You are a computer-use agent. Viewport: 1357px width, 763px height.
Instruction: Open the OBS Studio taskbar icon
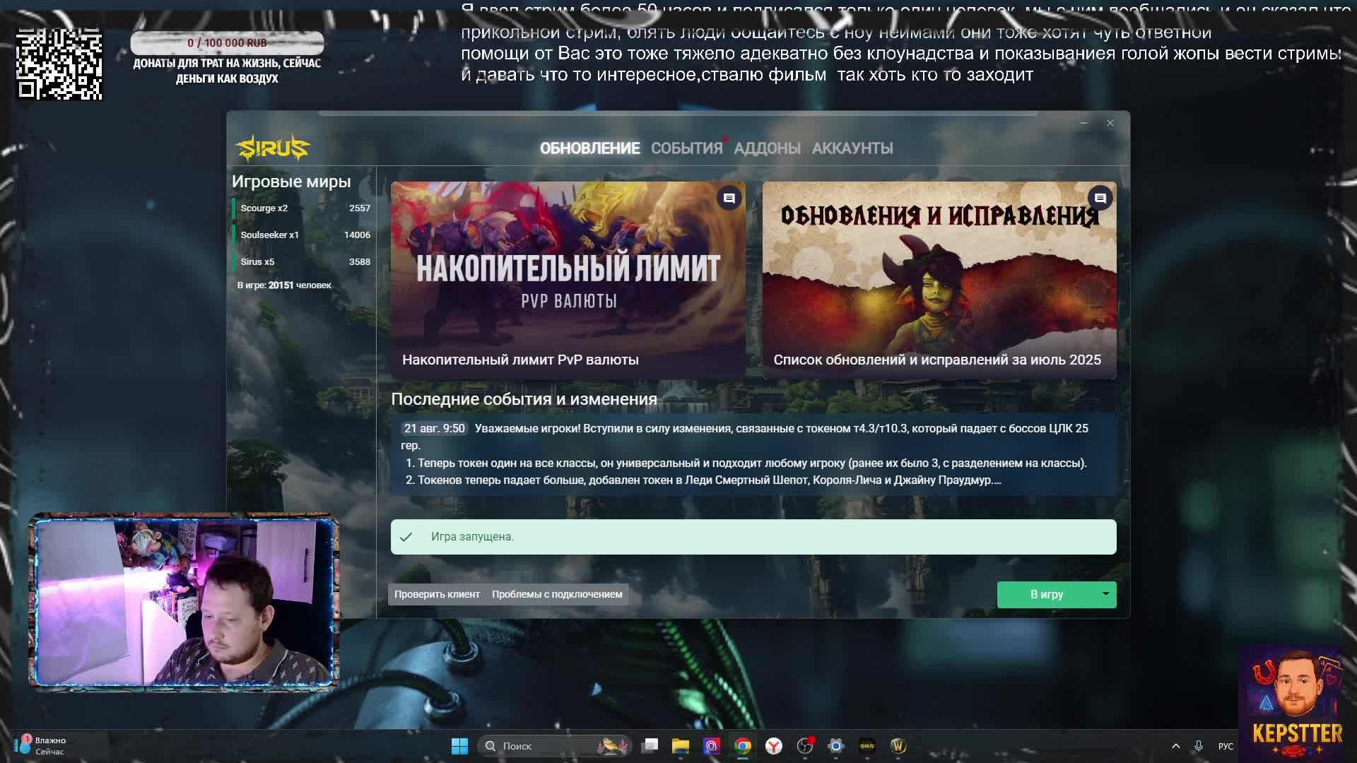[805, 746]
